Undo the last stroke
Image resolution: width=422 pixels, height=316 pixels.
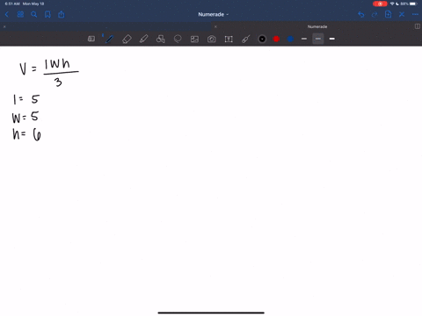tap(361, 14)
